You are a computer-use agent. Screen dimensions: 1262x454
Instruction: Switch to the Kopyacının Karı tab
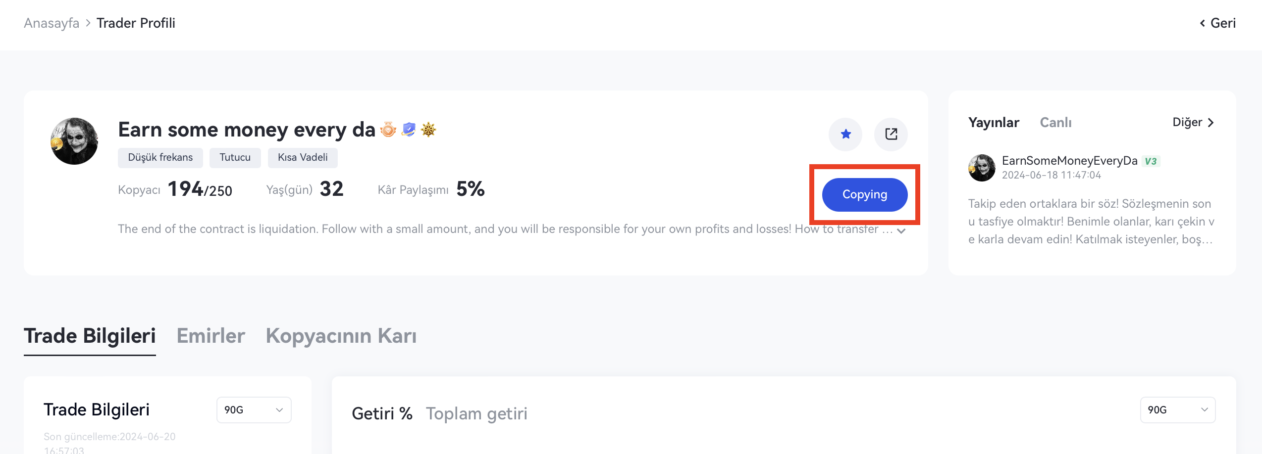(x=341, y=336)
